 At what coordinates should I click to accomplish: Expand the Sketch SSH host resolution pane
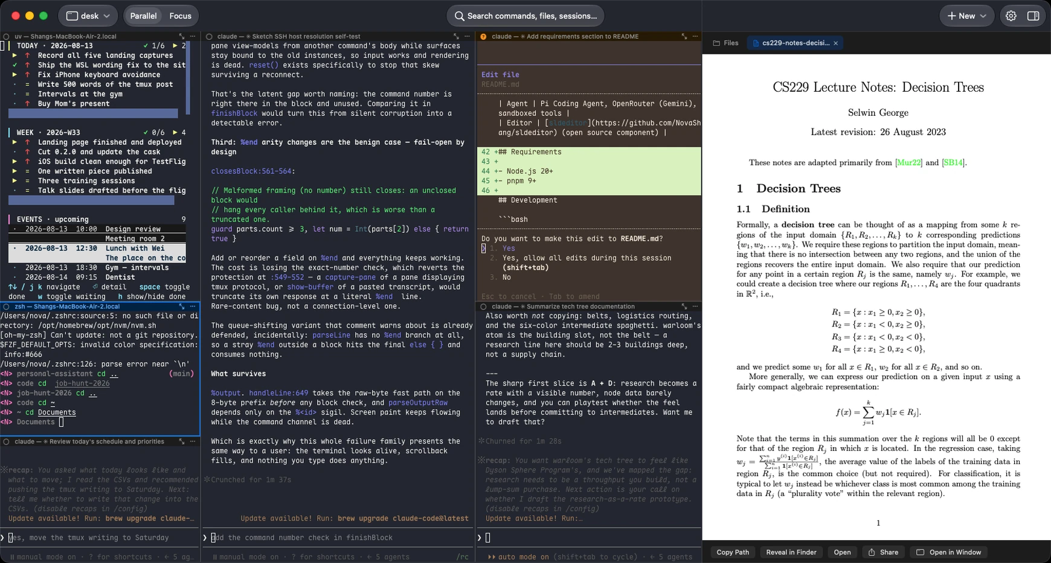tap(456, 36)
